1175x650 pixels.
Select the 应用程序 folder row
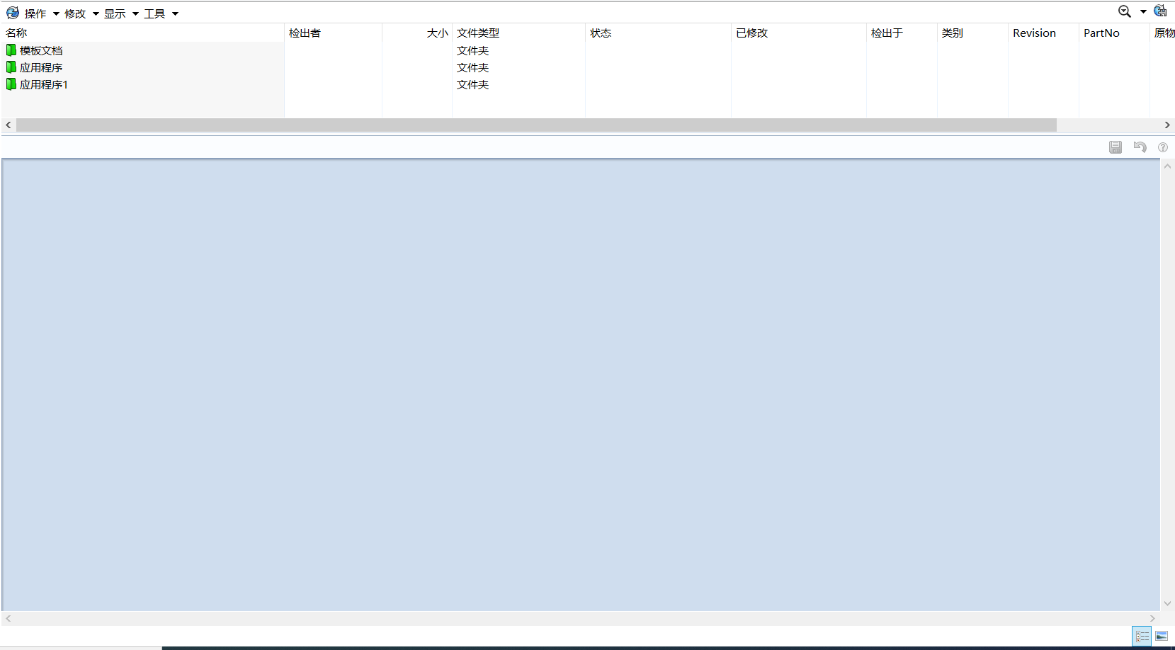pos(41,67)
